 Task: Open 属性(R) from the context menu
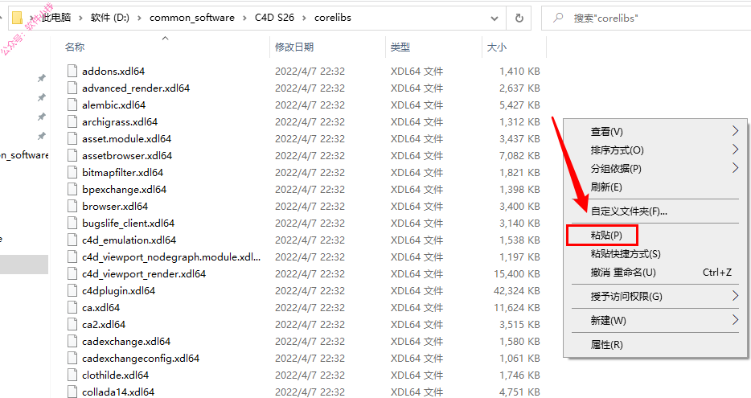[607, 344]
